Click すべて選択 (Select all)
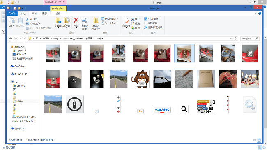Viewport: 267px width, 150px height. pos(151,19)
